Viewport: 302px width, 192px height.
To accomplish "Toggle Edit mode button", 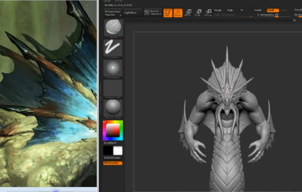I will coord(168,13).
